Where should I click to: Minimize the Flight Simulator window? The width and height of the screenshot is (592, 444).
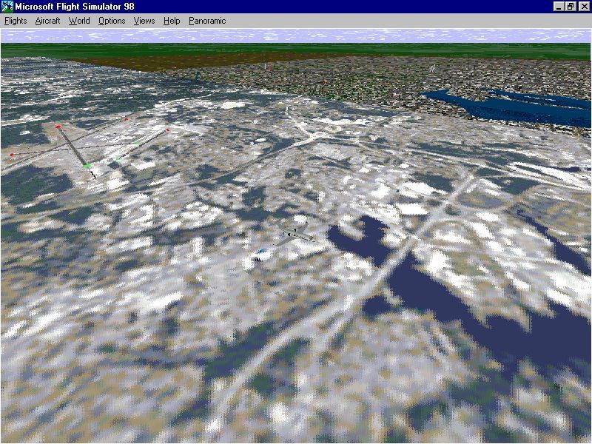[x=559, y=7]
